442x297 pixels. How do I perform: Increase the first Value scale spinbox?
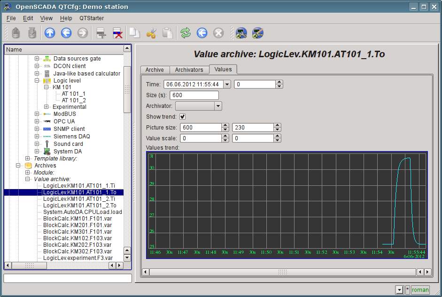(225, 136)
